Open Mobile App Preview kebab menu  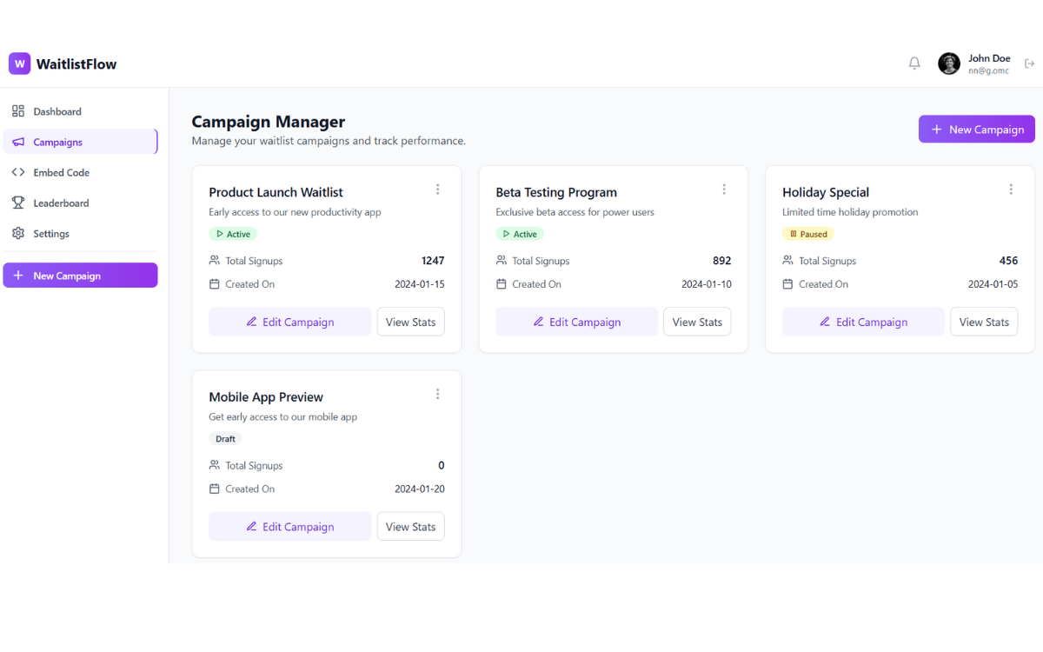pos(437,394)
